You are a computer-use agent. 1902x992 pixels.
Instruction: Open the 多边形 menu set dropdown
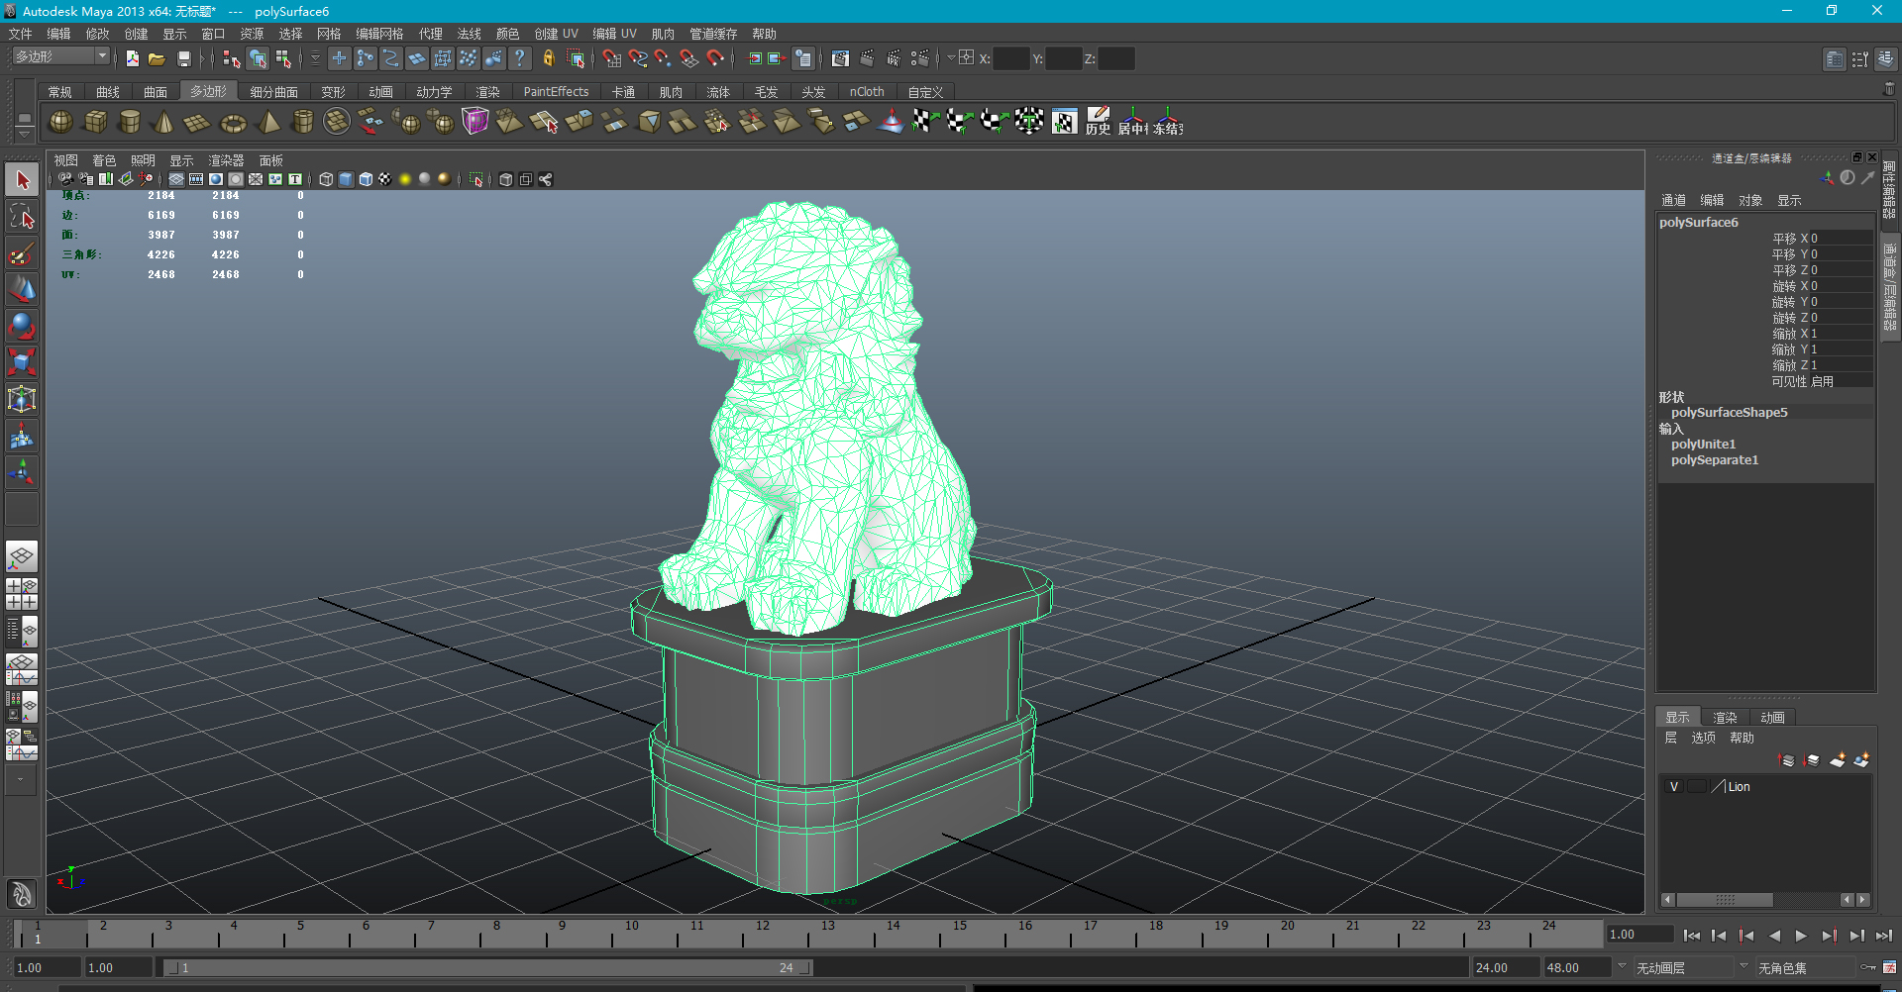102,57
